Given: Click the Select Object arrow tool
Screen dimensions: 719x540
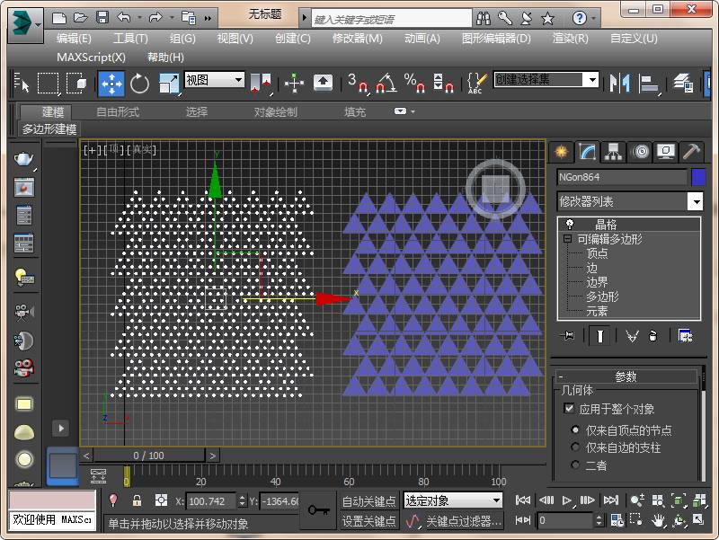Looking at the screenshot, I should (x=22, y=84).
